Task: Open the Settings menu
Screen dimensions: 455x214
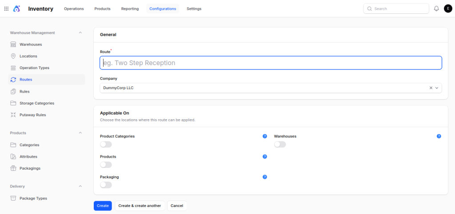Action: coord(194,9)
